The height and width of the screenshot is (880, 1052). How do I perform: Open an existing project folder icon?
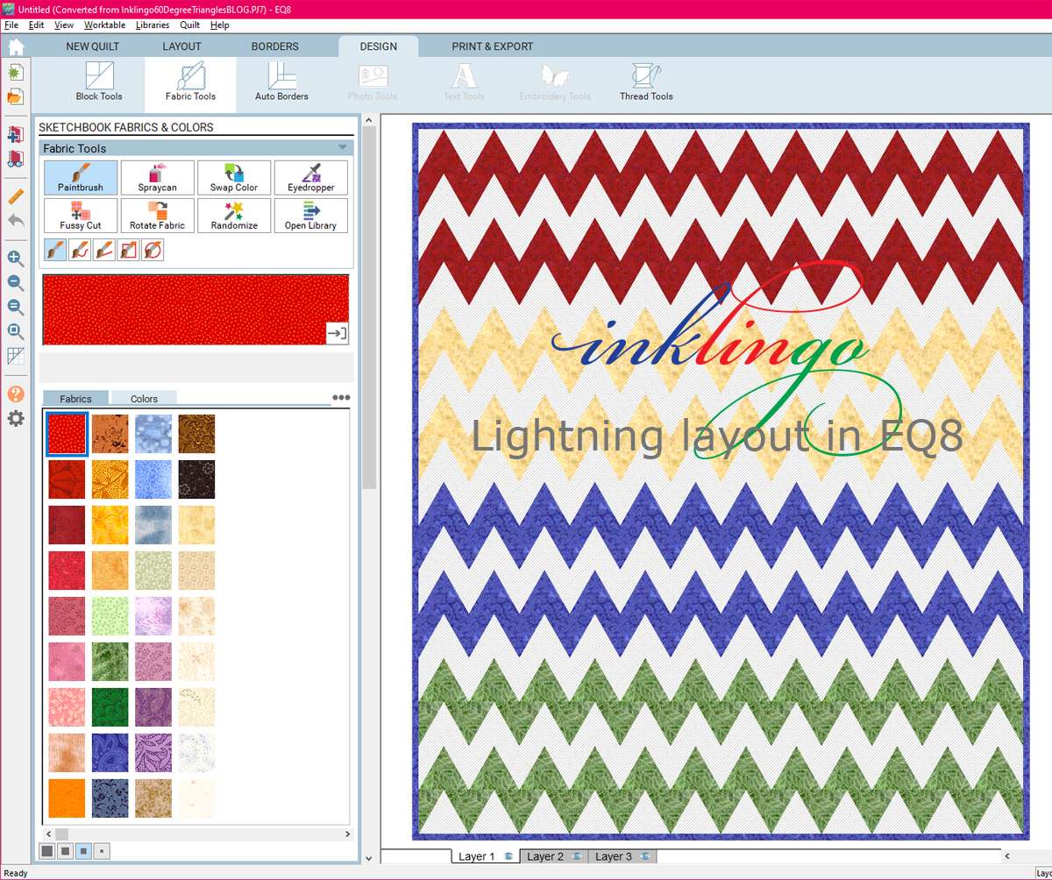click(x=16, y=96)
